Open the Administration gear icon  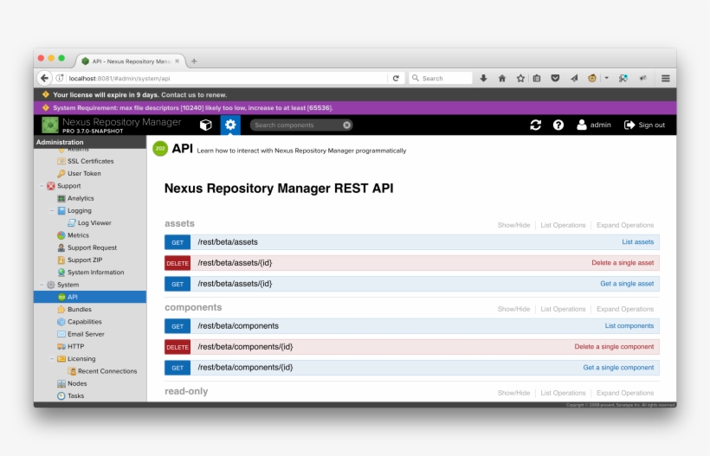point(230,125)
